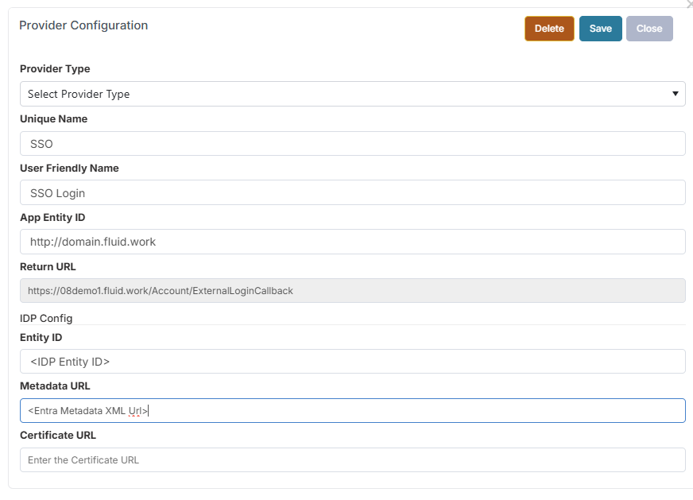Focus the Unique Name field containing SSO
This screenshot has width=693, height=500.
point(352,144)
